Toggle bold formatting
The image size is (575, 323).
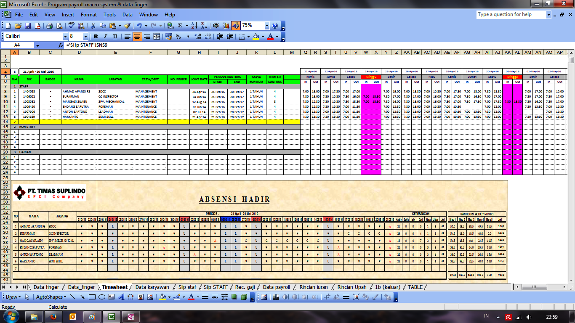pyautogui.click(x=95, y=36)
